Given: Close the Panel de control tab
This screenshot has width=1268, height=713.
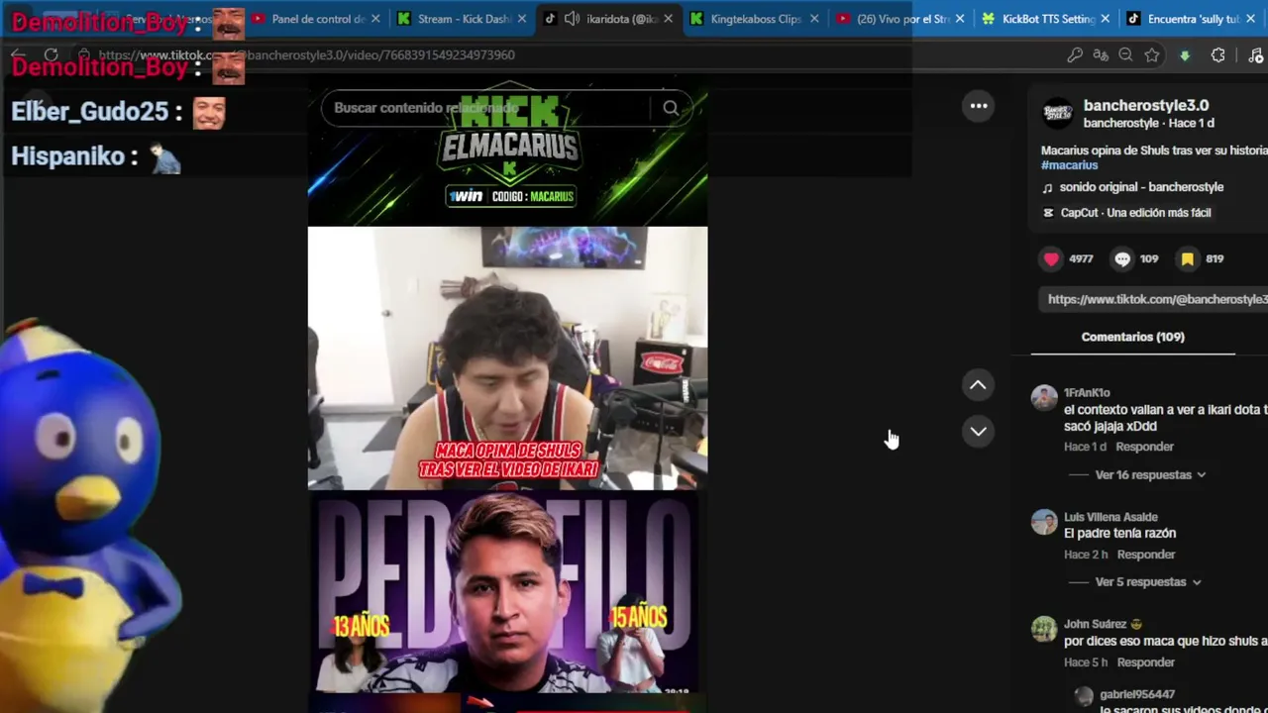Looking at the screenshot, I should tap(375, 19).
